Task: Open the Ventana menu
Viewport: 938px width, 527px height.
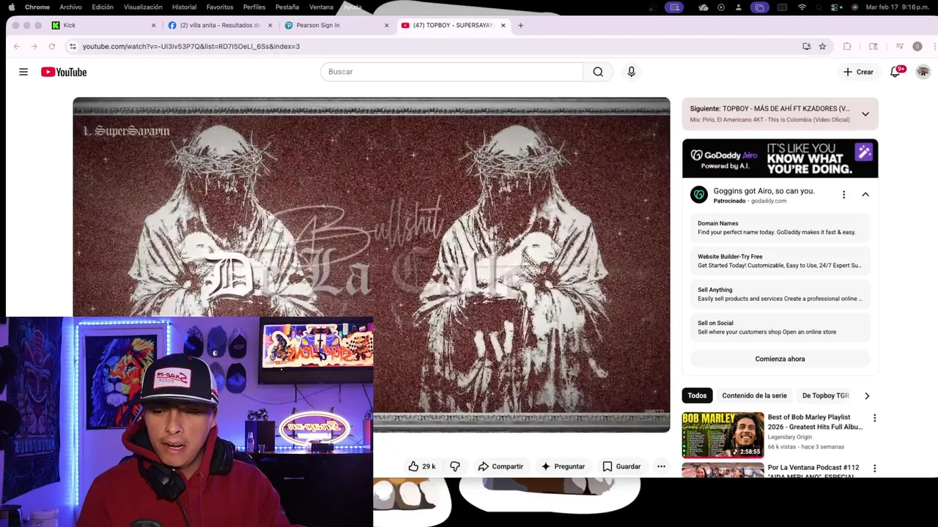Action: coord(321,7)
